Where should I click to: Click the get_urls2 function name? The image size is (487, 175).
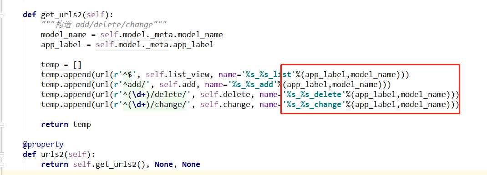tap(61, 15)
